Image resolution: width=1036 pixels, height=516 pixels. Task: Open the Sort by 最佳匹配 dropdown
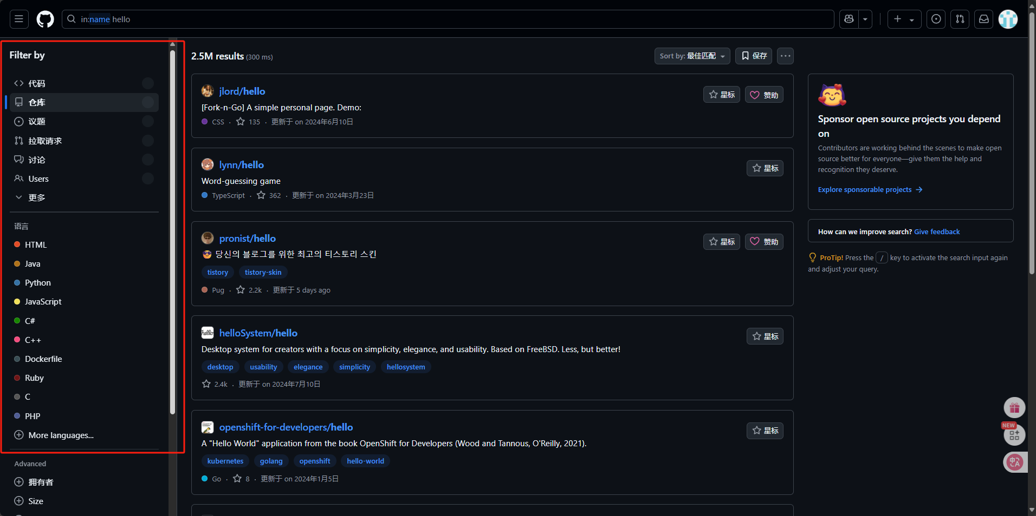coord(692,56)
